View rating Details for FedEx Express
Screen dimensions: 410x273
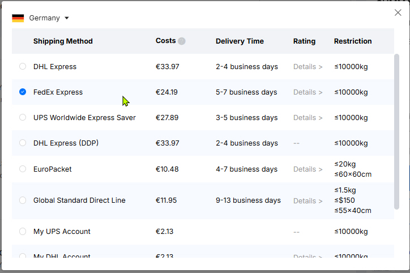pyautogui.click(x=308, y=92)
